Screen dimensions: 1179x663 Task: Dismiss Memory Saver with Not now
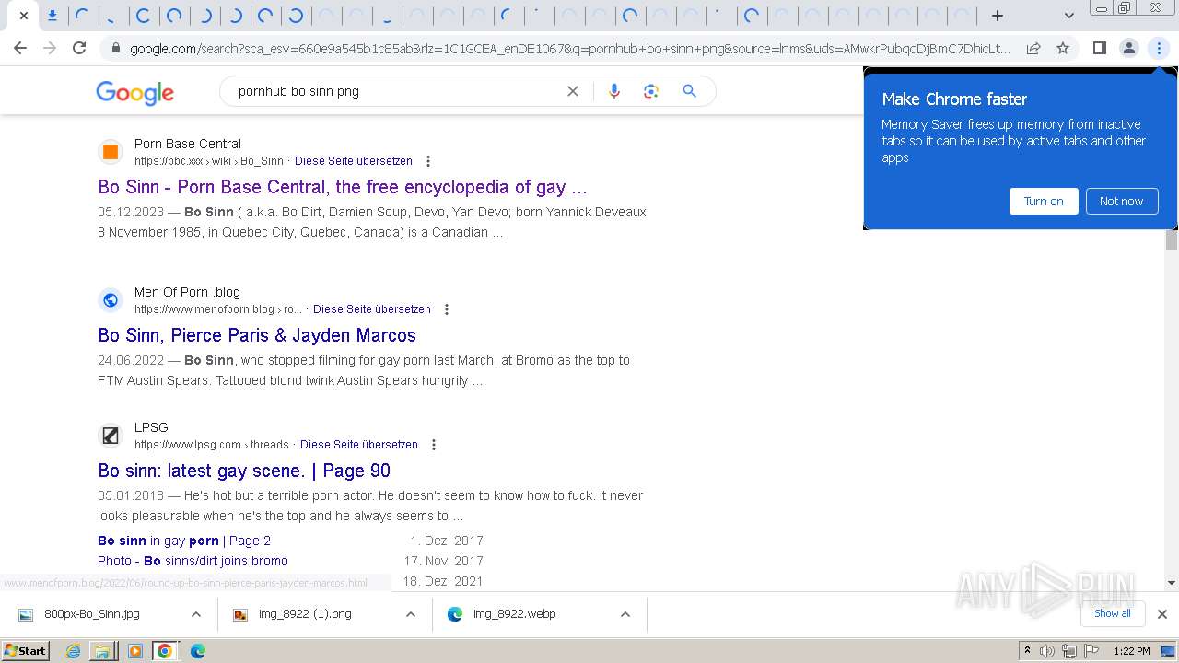click(1121, 201)
